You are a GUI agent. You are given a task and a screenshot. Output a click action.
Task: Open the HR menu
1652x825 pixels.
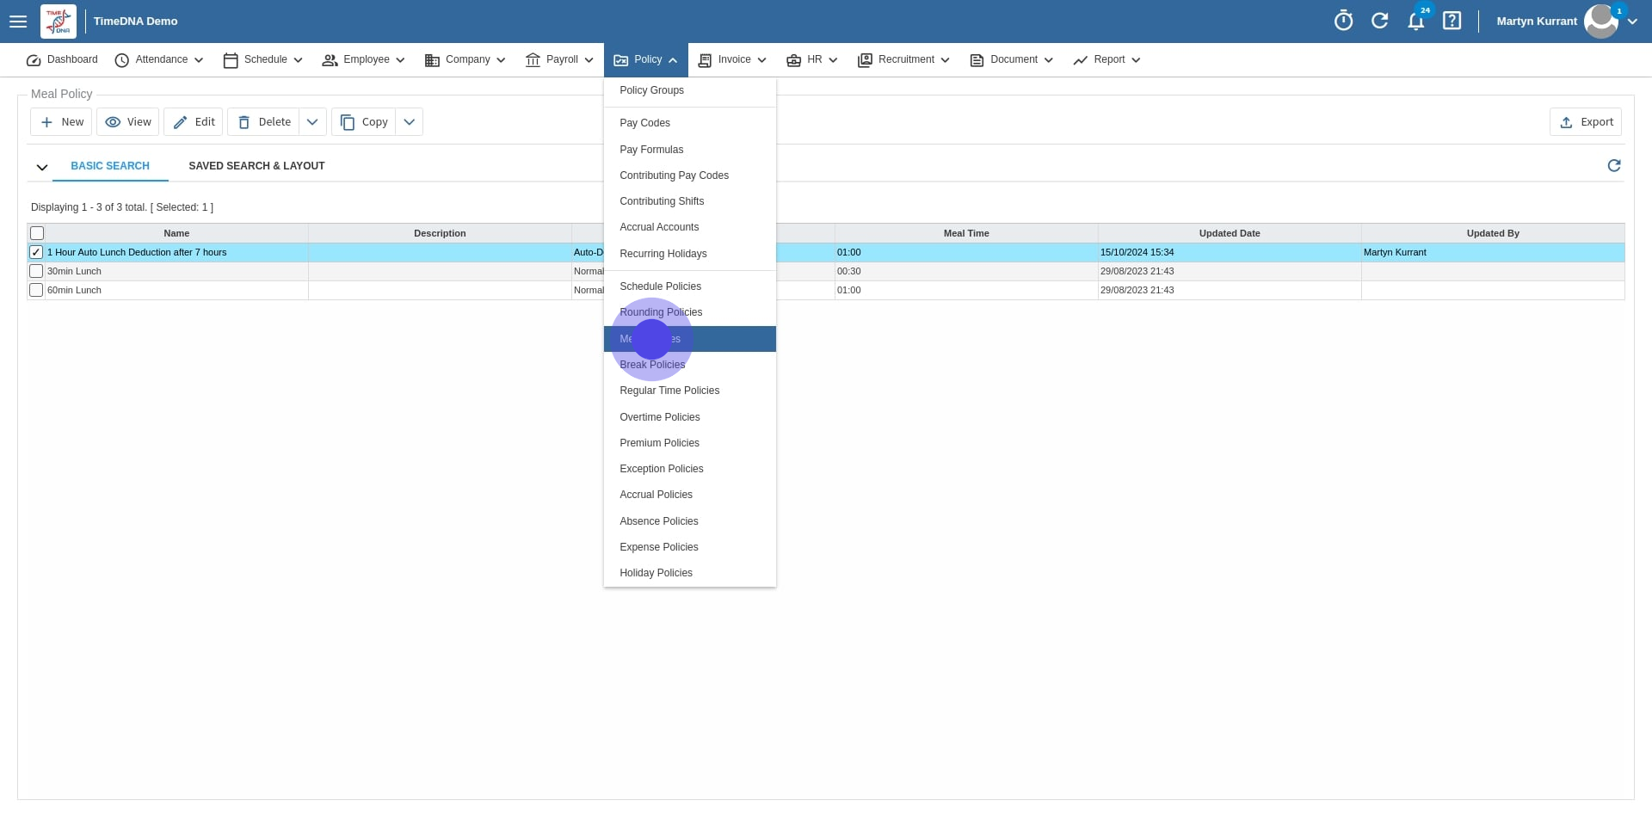point(812,59)
